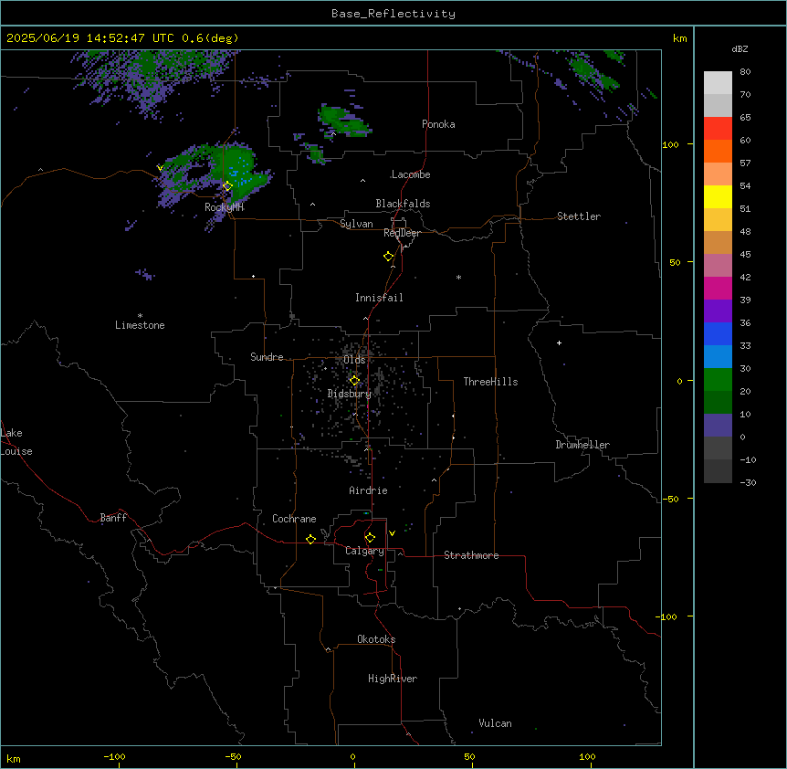Image resolution: width=787 pixels, height=769 pixels.
Task: Click the Innisfail city label
Action: [379, 298]
